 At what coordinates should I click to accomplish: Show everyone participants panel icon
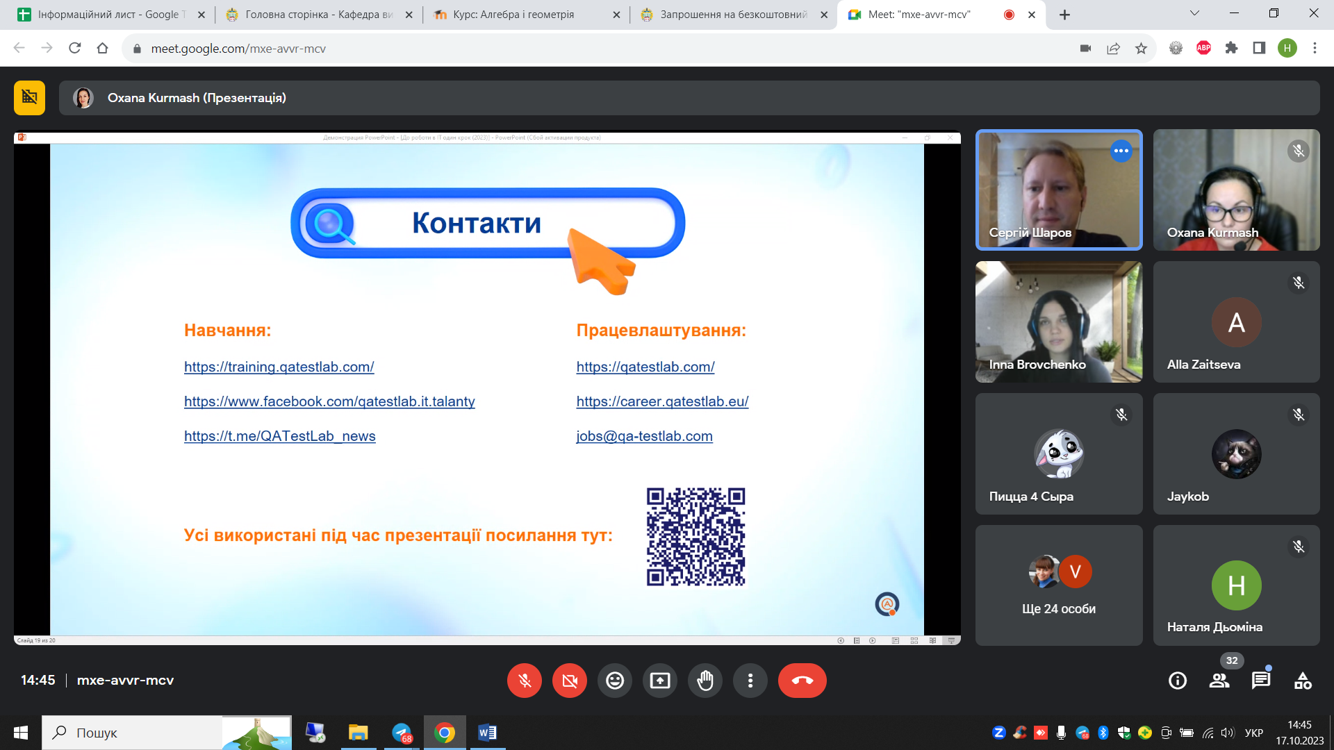(1219, 681)
